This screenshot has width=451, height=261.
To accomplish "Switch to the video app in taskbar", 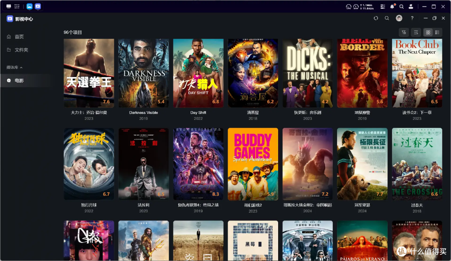I will (x=38, y=6).
